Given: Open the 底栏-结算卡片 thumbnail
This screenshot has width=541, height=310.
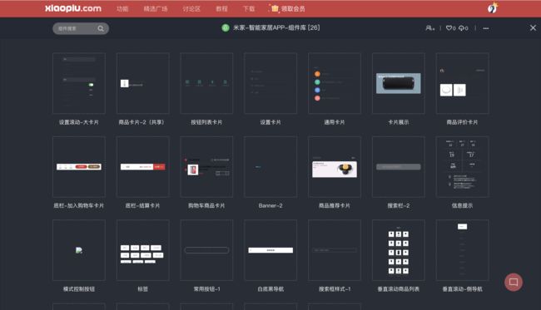Looking at the screenshot, I should tap(143, 167).
